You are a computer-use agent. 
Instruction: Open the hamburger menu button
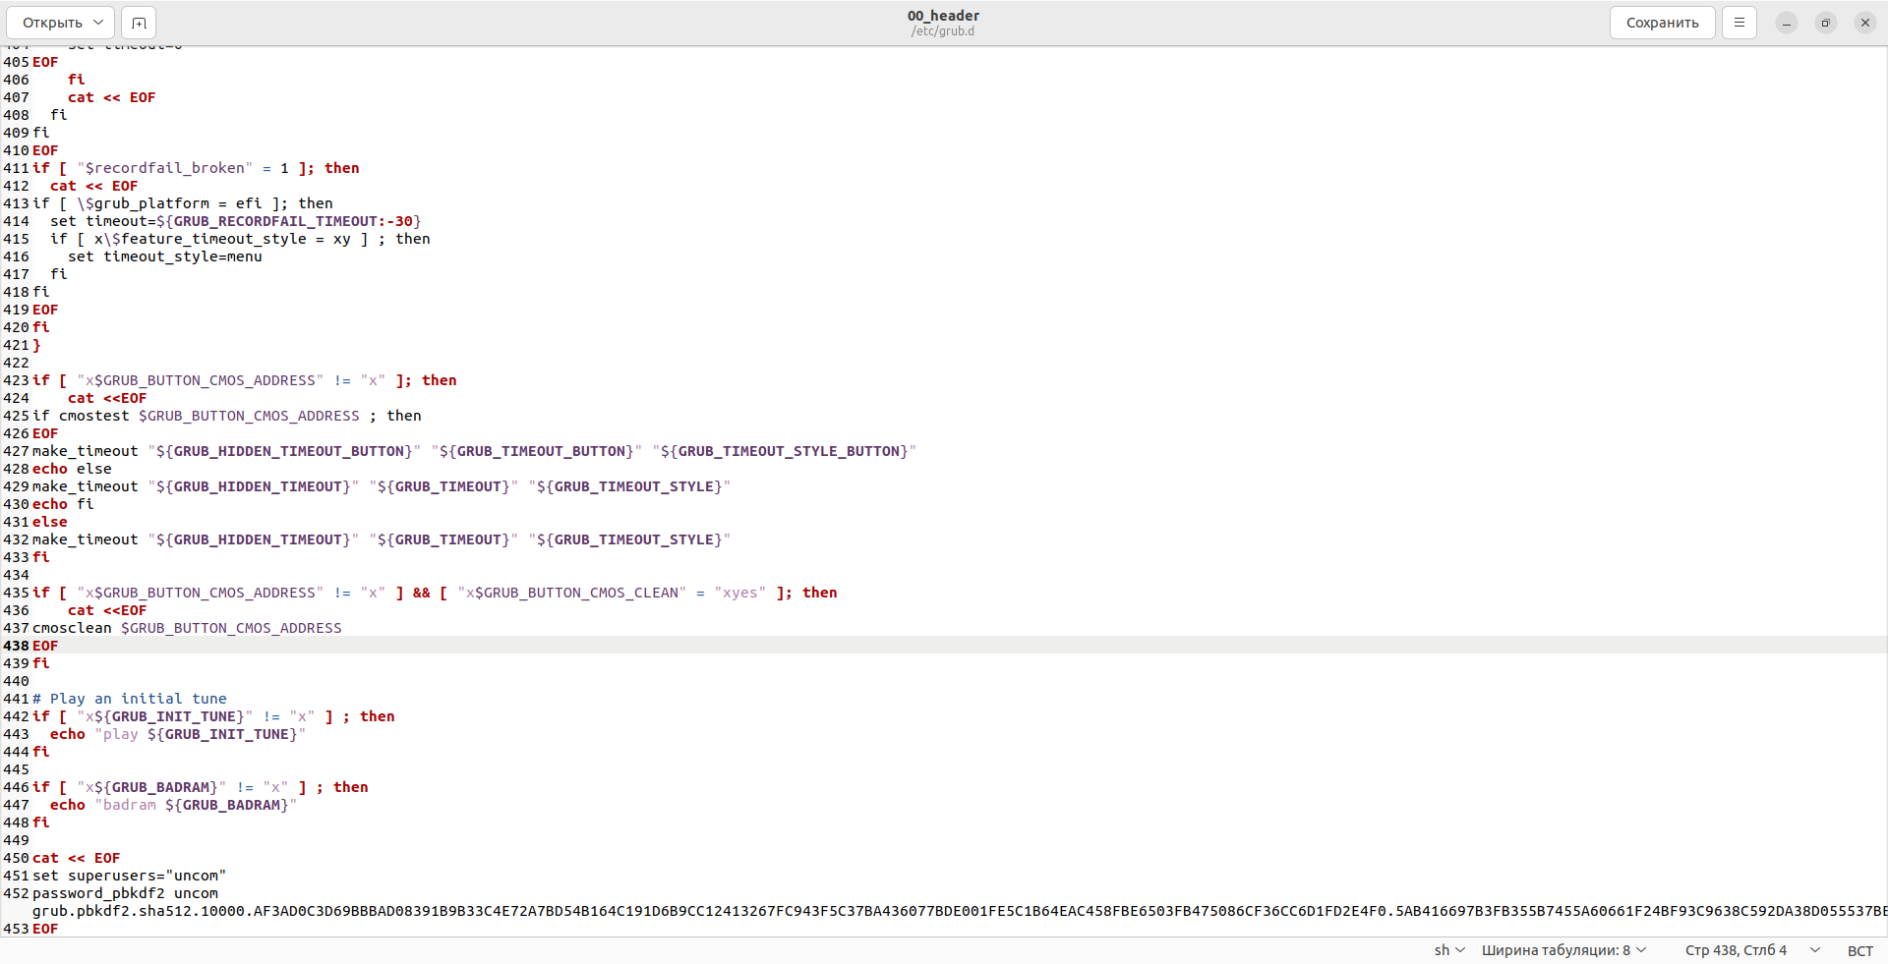1740,23
